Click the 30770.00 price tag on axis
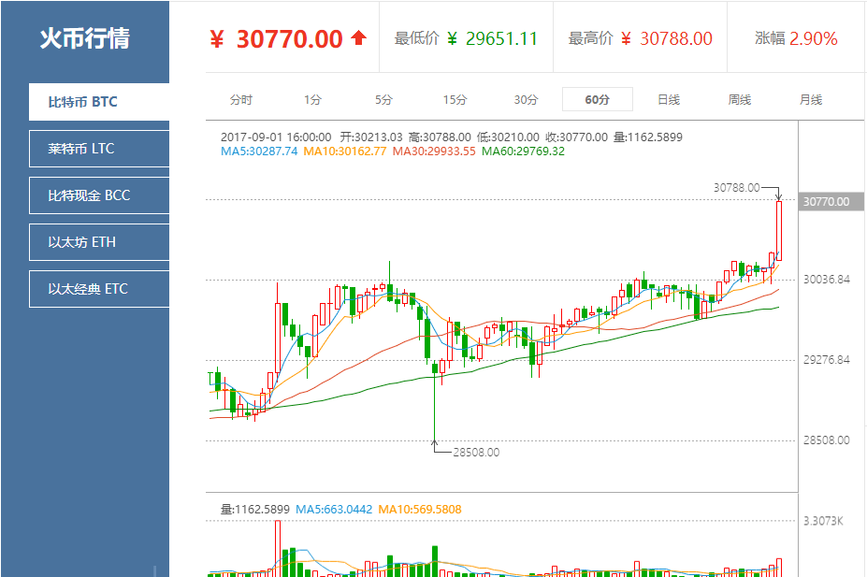The width and height of the screenshot is (867, 577). point(827,201)
